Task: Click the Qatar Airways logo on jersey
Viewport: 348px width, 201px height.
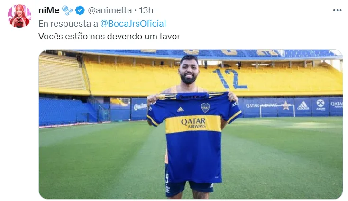Action: pyautogui.click(x=193, y=123)
